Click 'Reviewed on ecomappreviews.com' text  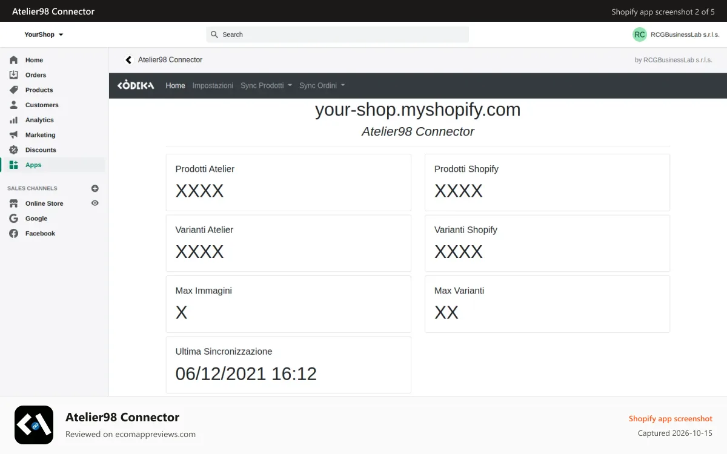tap(130, 434)
